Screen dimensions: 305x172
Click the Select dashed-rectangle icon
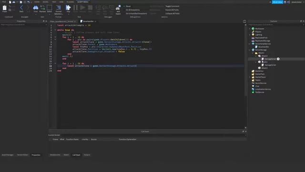point(50,8)
